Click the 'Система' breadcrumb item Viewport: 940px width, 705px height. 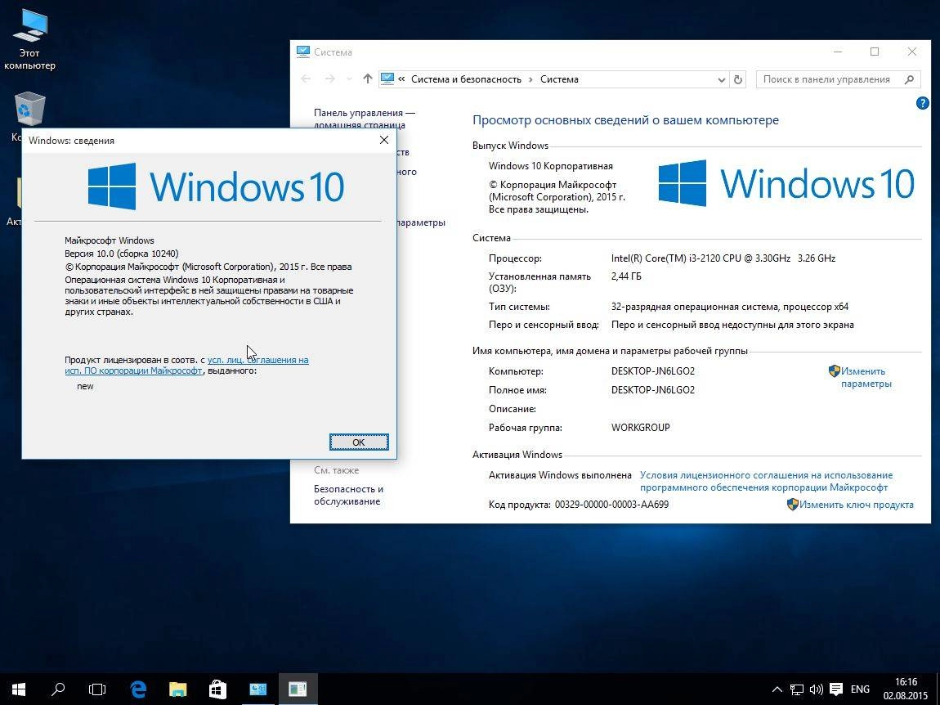(x=559, y=79)
